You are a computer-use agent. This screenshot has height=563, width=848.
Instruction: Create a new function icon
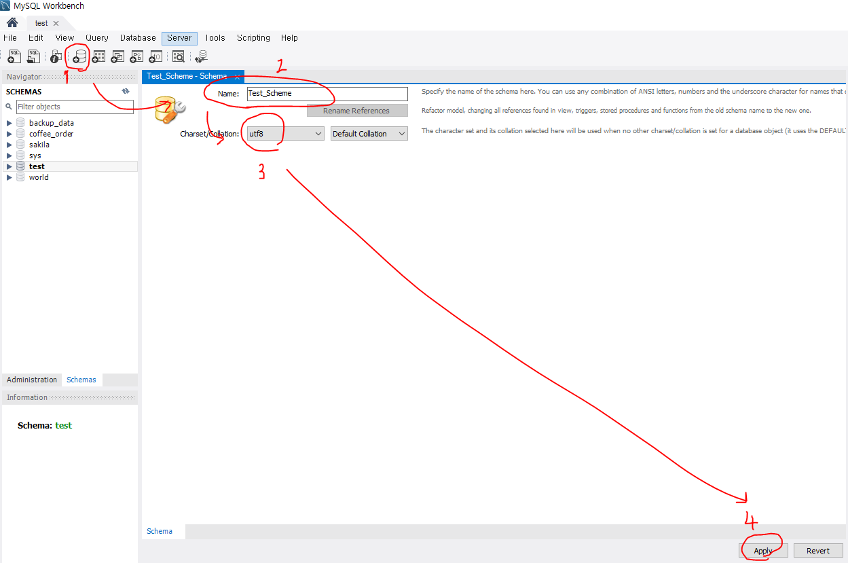tap(155, 58)
